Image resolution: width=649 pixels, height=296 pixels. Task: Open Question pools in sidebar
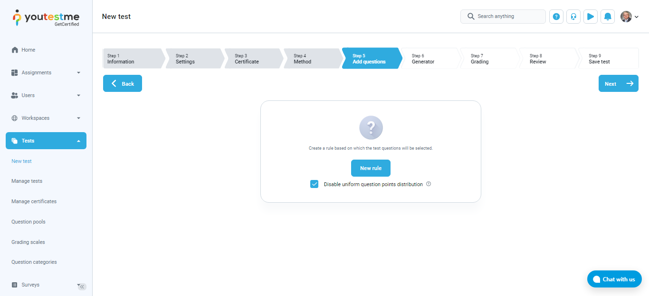pyautogui.click(x=29, y=222)
